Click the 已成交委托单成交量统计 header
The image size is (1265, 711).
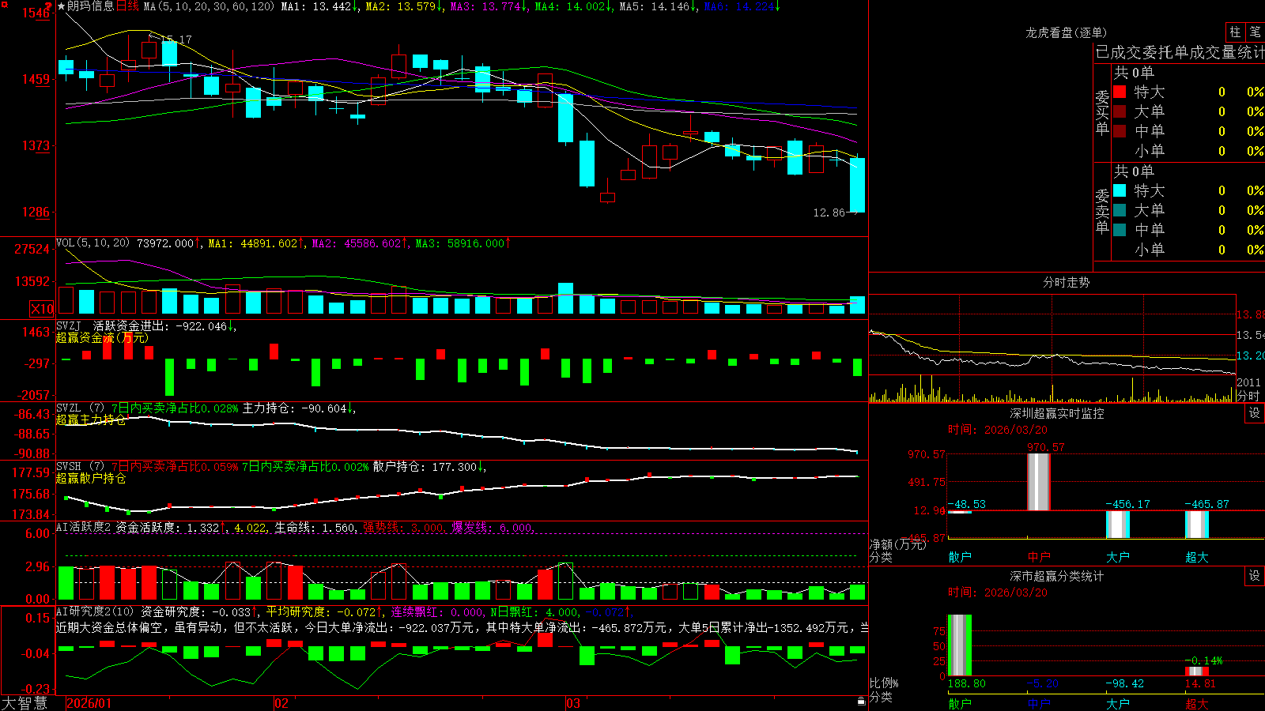pyautogui.click(x=1180, y=52)
